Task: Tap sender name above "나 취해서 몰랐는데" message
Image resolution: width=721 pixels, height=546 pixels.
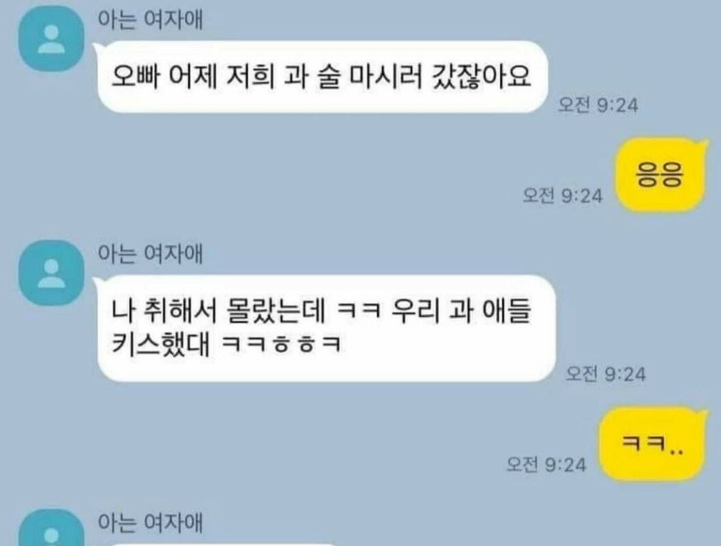Action: pyautogui.click(x=150, y=253)
